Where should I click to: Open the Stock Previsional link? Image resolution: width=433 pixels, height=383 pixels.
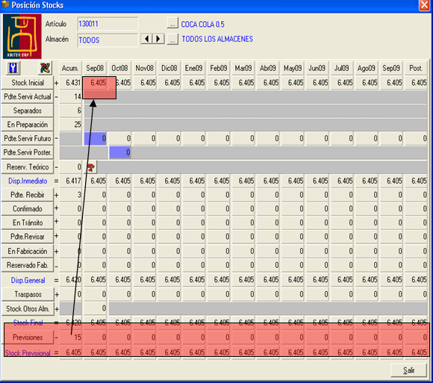28,353
